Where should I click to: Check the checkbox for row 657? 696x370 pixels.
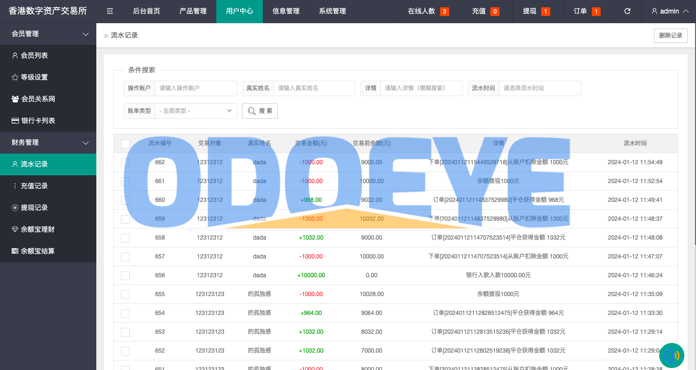(125, 257)
